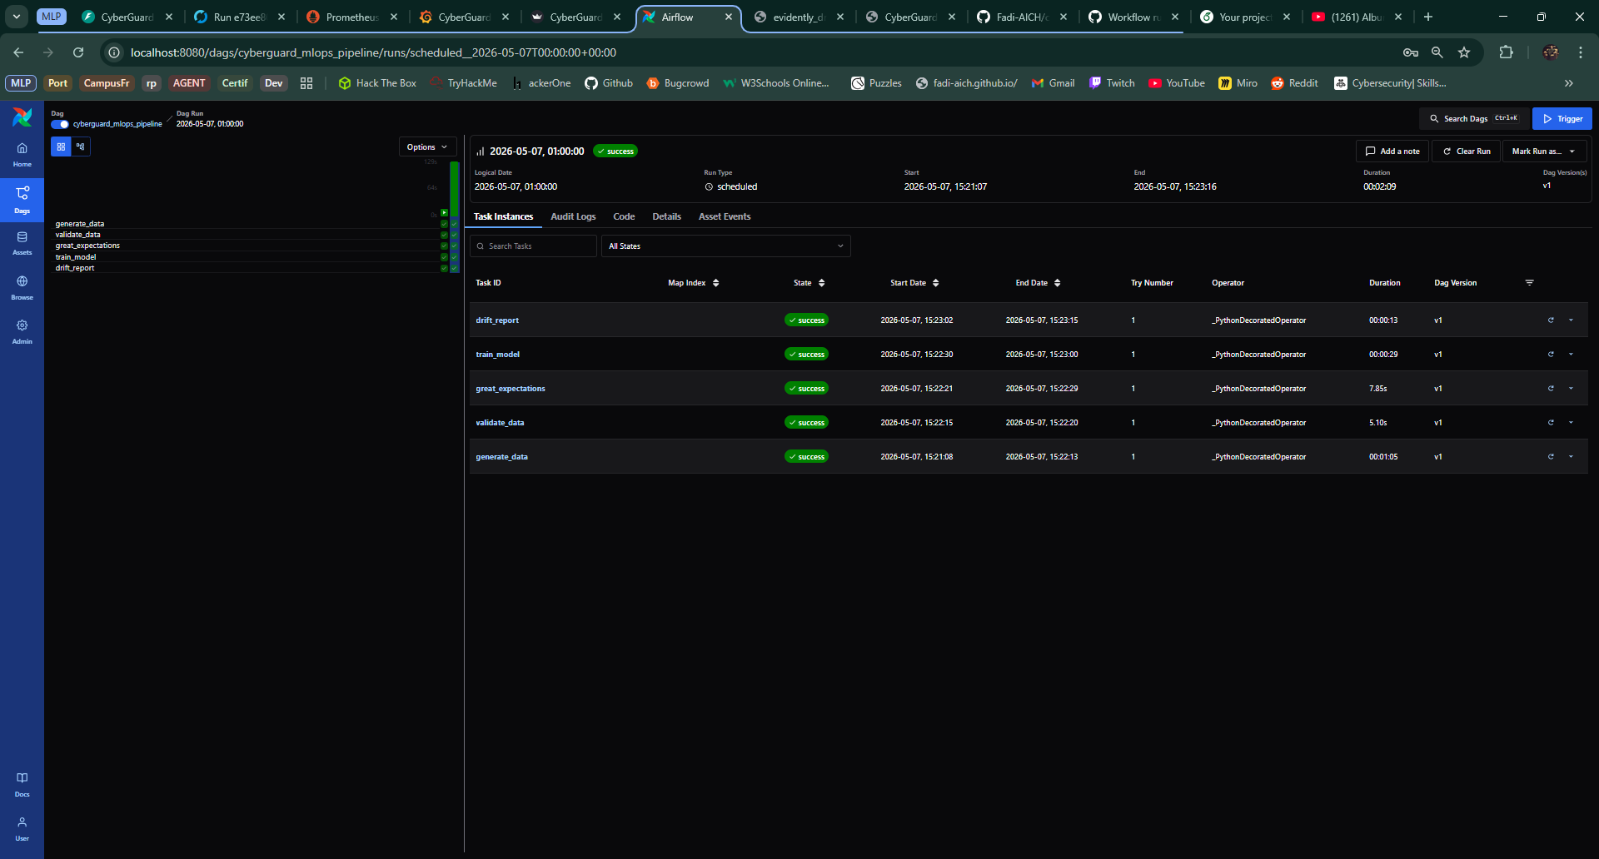
Task: Open the Home page in Airflow sidebar
Action: [22, 155]
